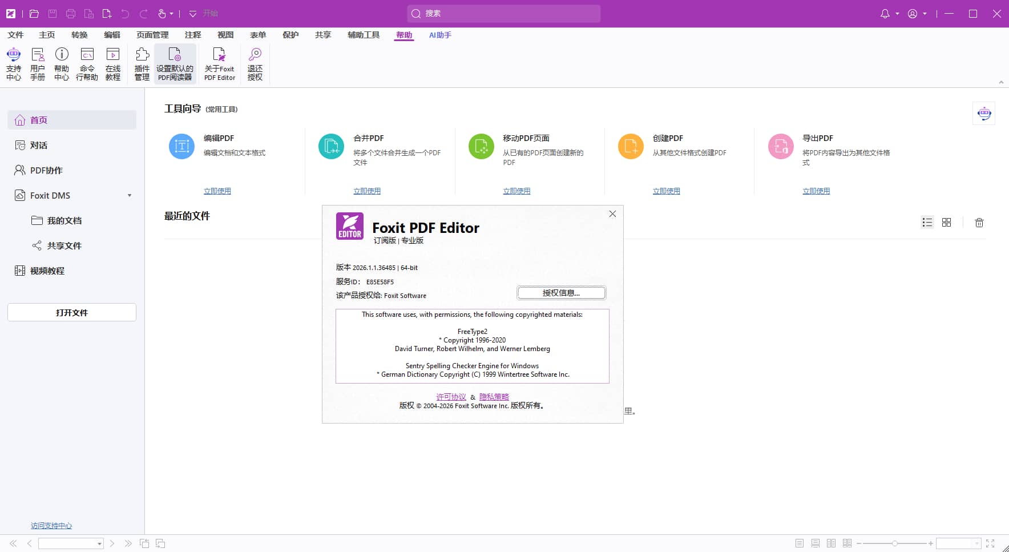This screenshot has height=552, width=1009.
Task: Open the notifications bell icon
Action: coord(885,14)
